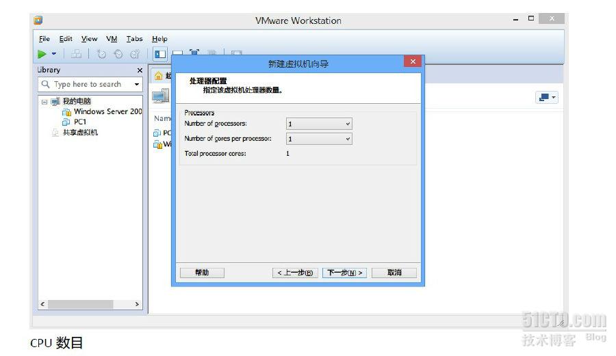Click the Processors group label

pos(199,113)
